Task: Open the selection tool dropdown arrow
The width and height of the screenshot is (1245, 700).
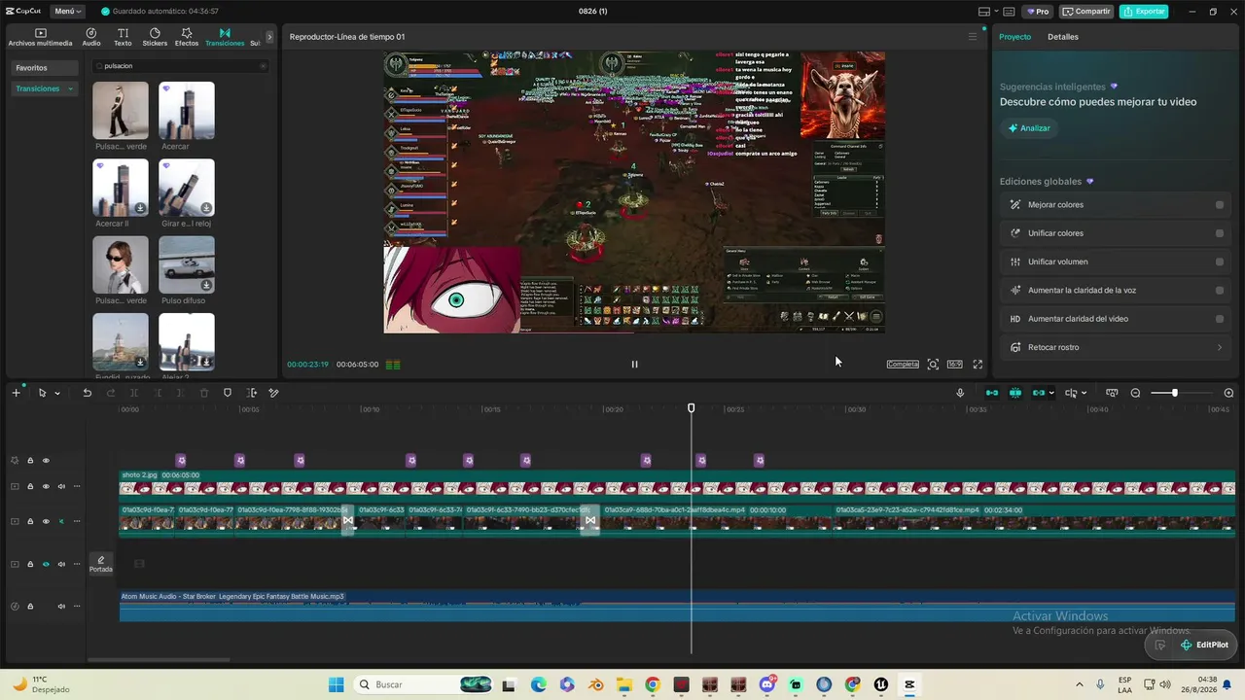Action: point(57,394)
